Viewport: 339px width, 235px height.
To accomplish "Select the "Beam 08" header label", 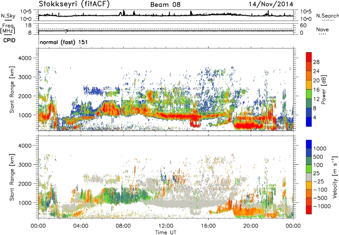I will 165,5.
